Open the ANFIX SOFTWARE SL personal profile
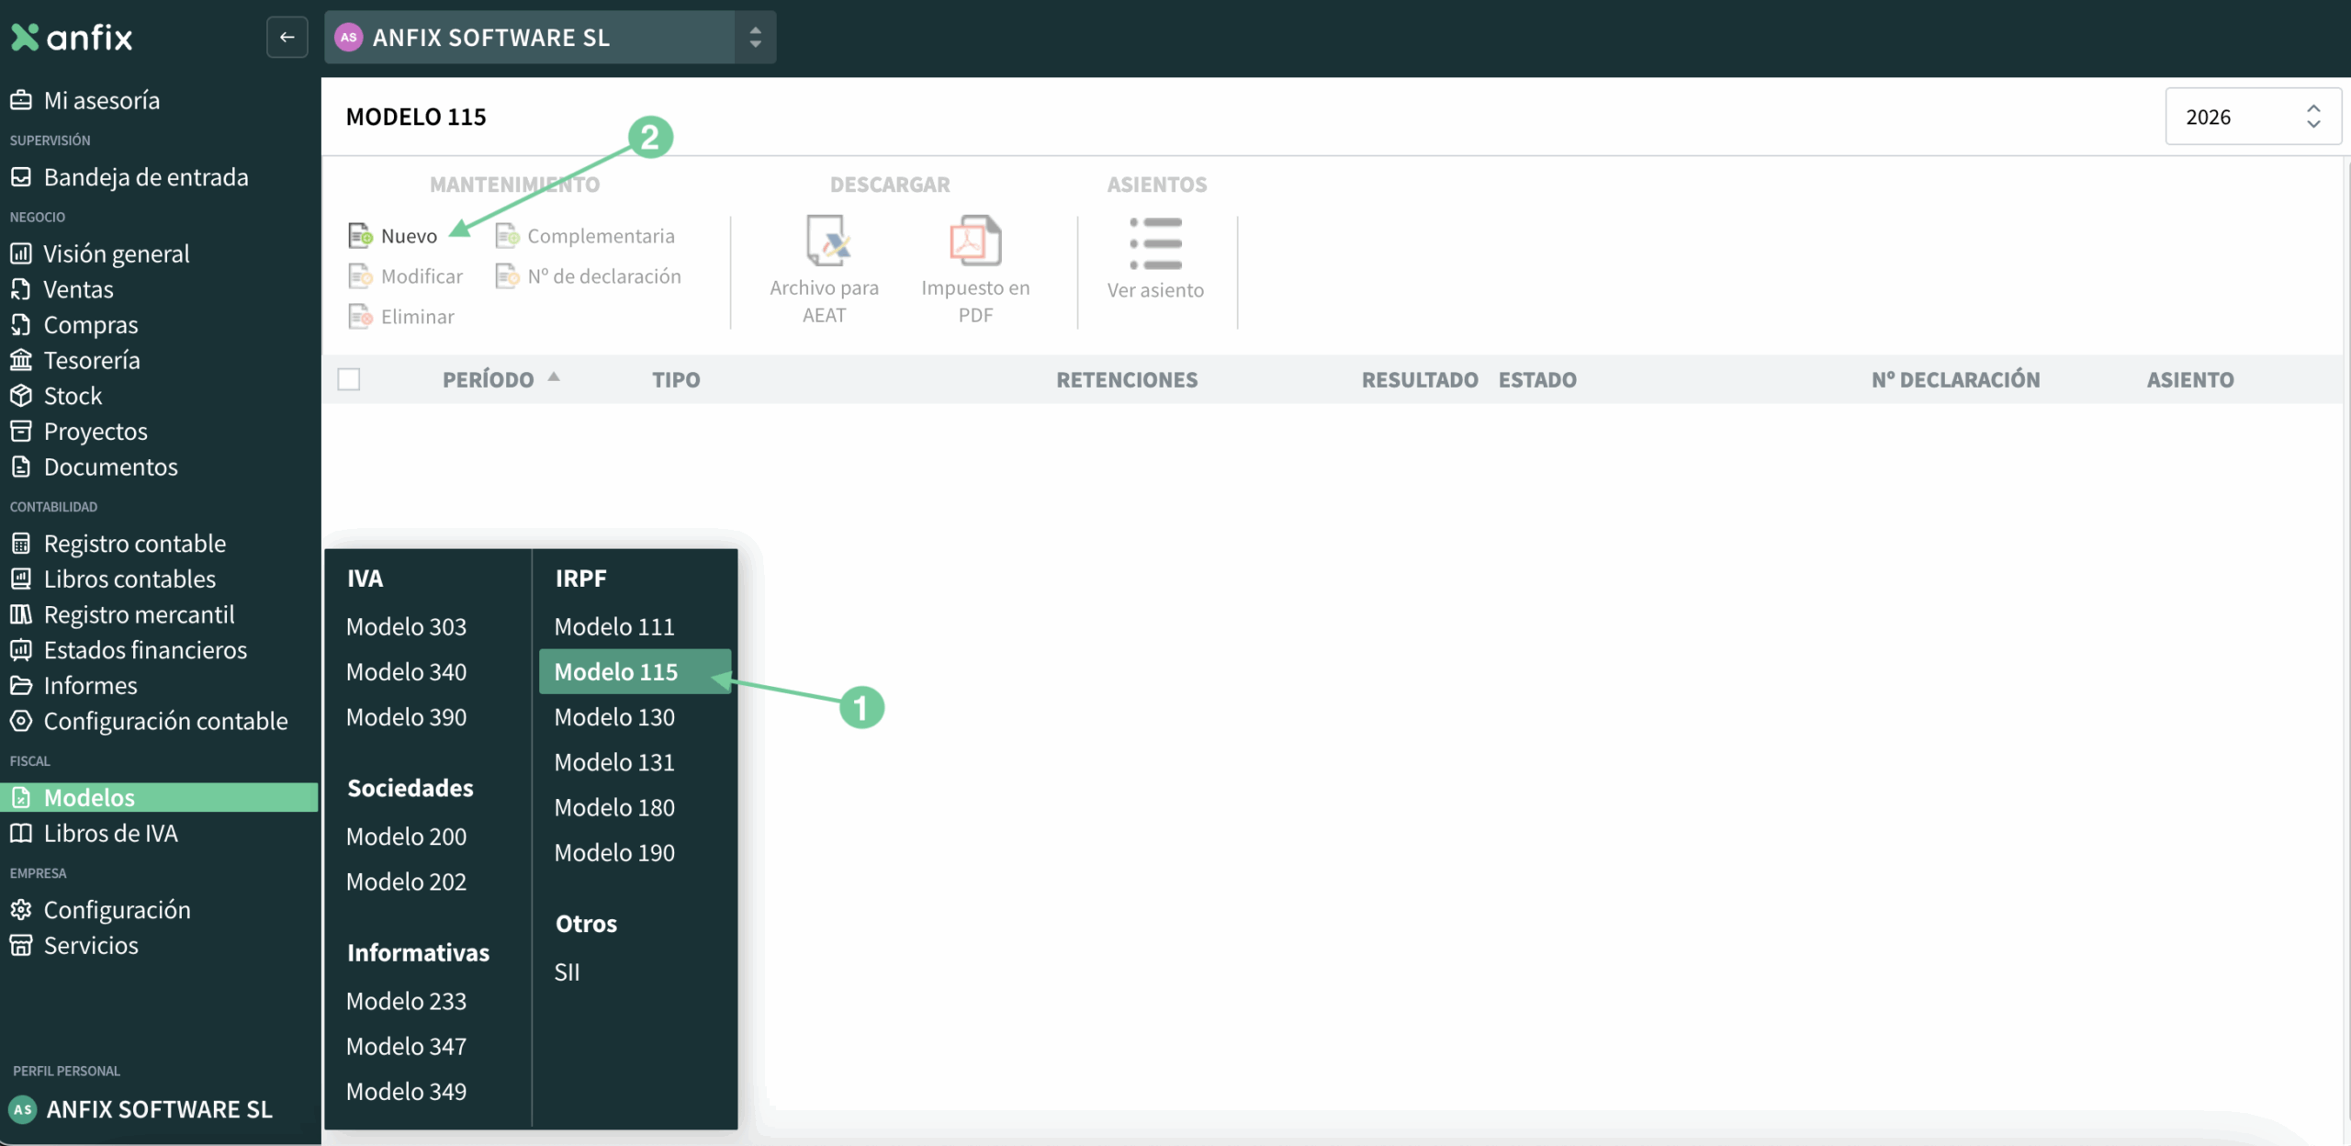2351x1146 pixels. (x=141, y=1108)
